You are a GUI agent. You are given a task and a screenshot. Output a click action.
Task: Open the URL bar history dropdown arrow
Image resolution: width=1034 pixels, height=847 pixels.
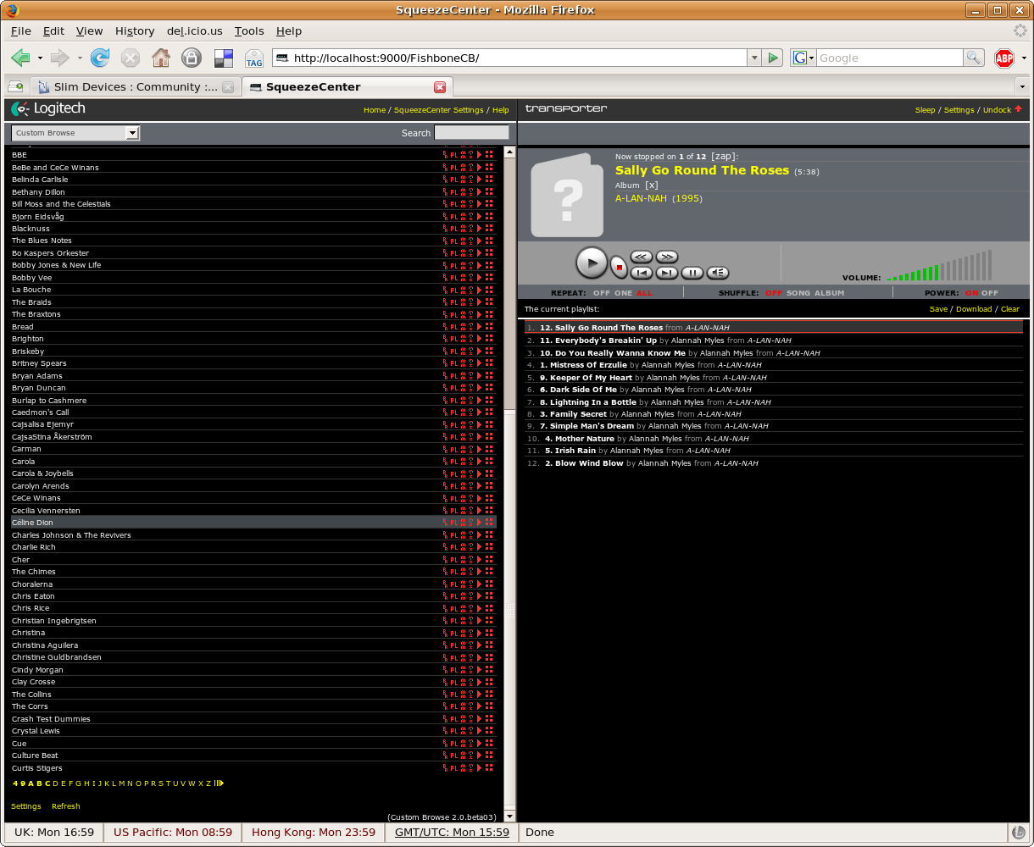point(754,58)
